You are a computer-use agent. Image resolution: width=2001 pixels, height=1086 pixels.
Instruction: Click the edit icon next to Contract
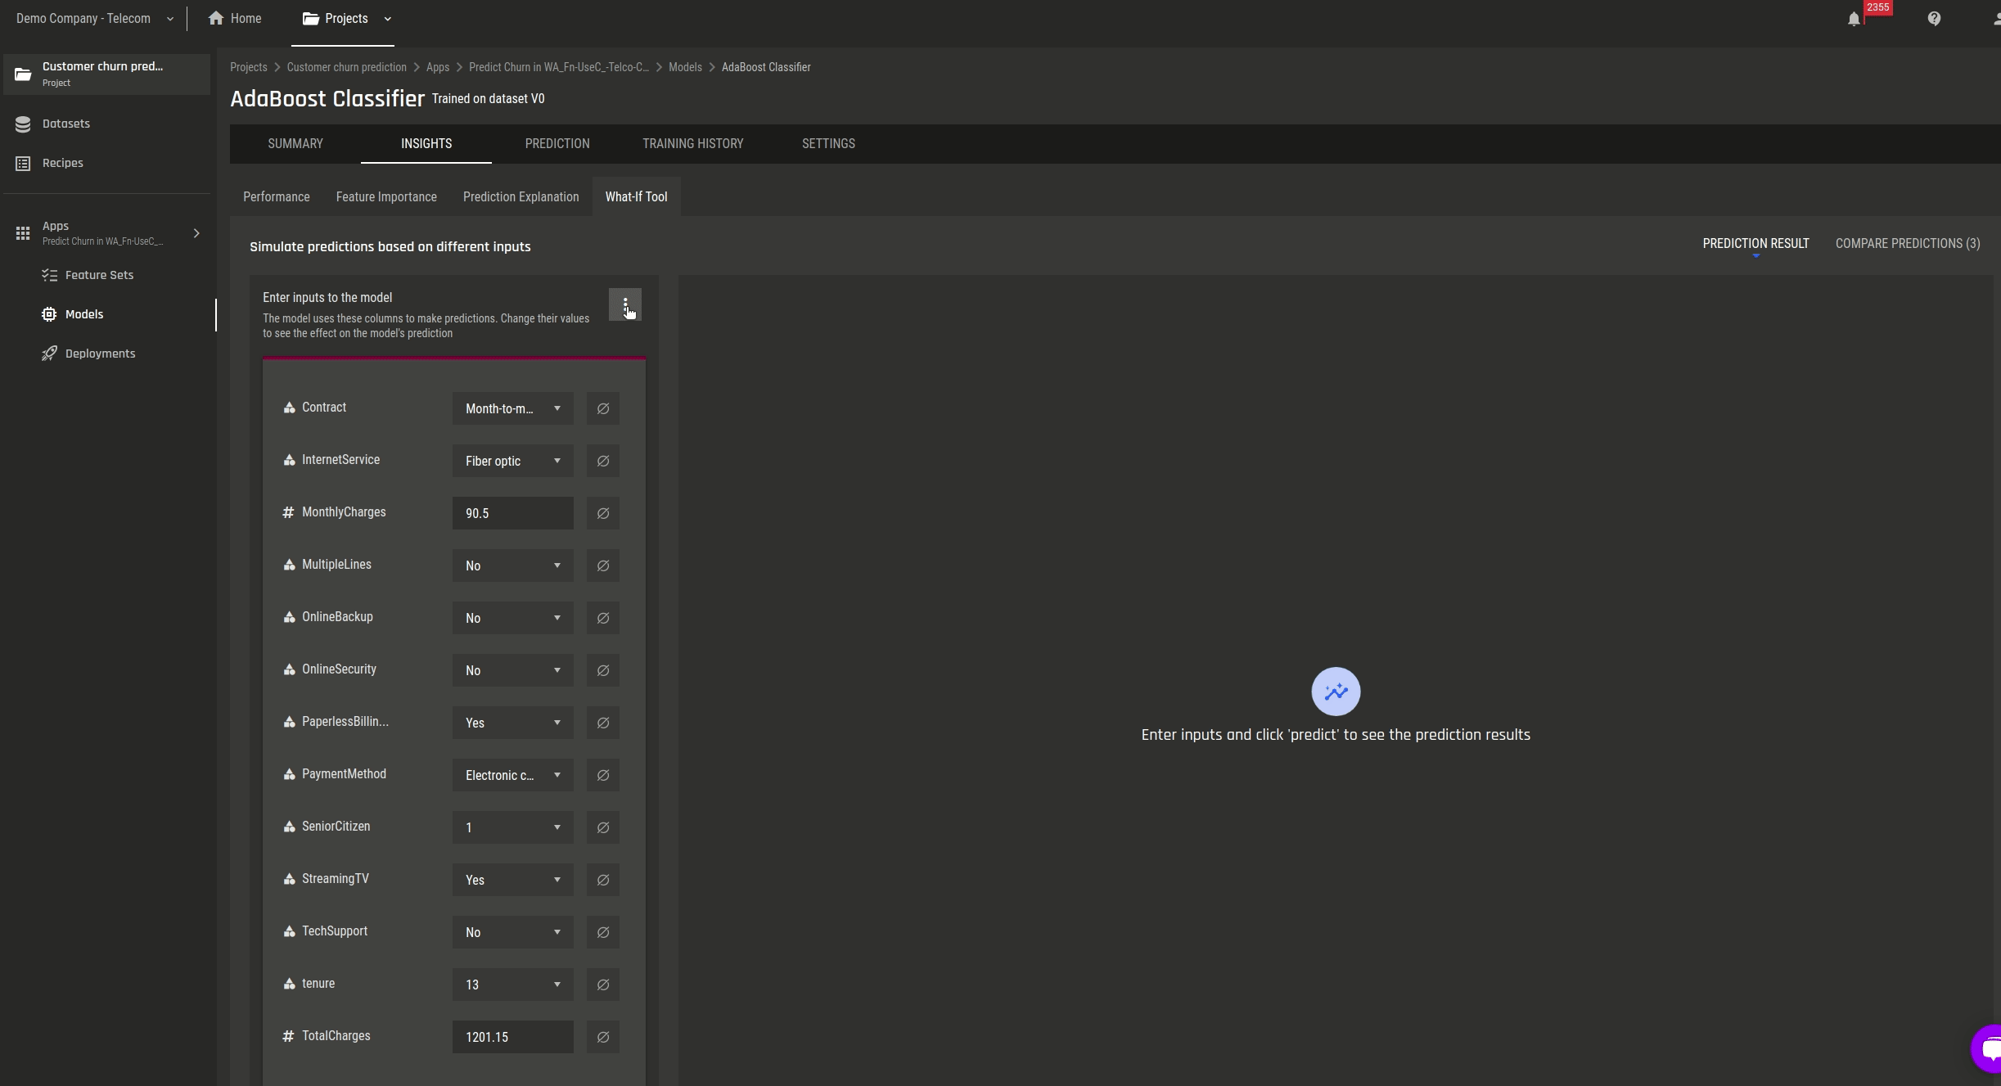(603, 408)
